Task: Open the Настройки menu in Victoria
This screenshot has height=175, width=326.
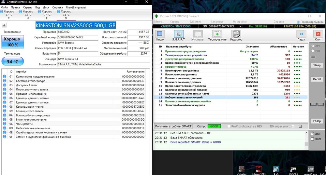Action: click(240, 21)
